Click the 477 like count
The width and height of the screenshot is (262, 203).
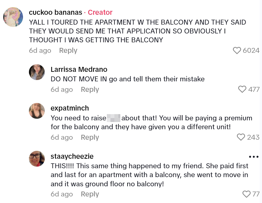tap(254, 89)
